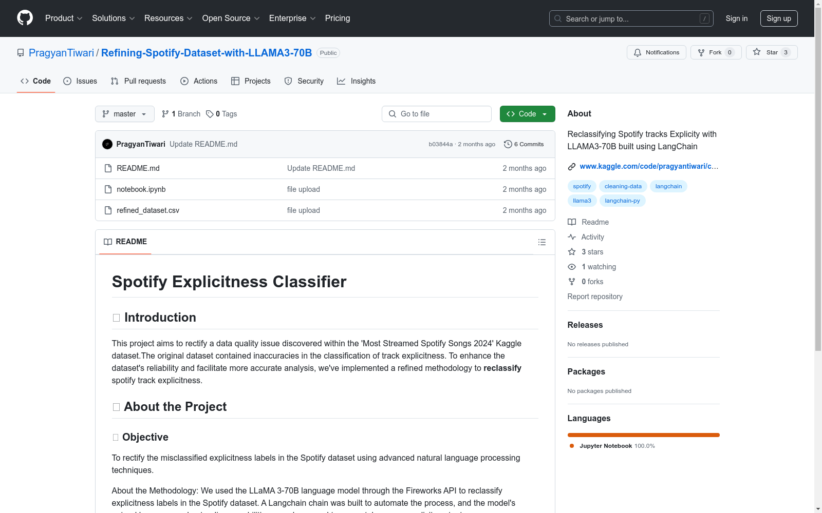Open the Resources dropdown
This screenshot has height=513, width=822.
pos(169,18)
